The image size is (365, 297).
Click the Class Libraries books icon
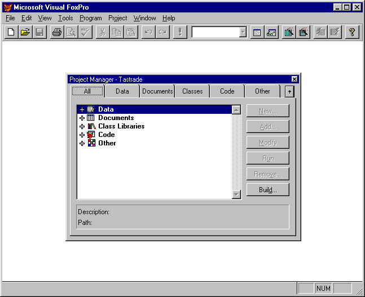point(91,126)
